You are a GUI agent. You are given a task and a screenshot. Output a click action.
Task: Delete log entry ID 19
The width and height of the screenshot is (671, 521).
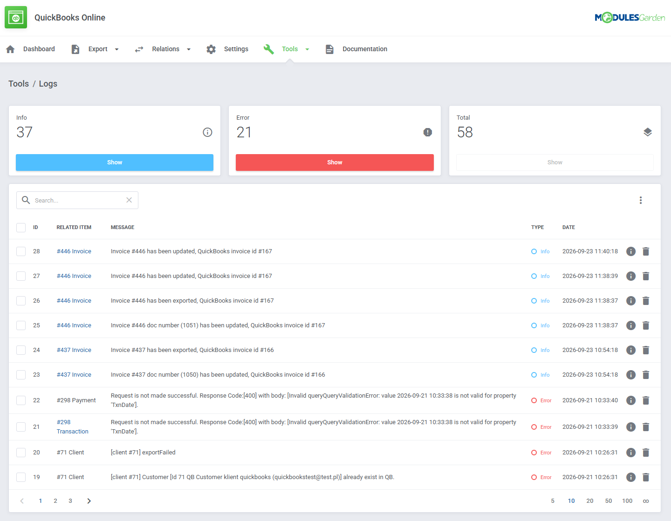pyautogui.click(x=646, y=477)
